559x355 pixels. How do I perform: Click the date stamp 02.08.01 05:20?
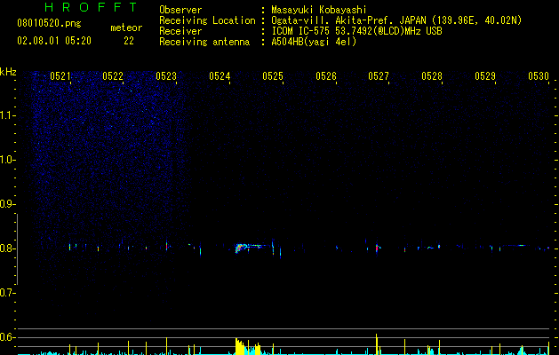(54, 41)
